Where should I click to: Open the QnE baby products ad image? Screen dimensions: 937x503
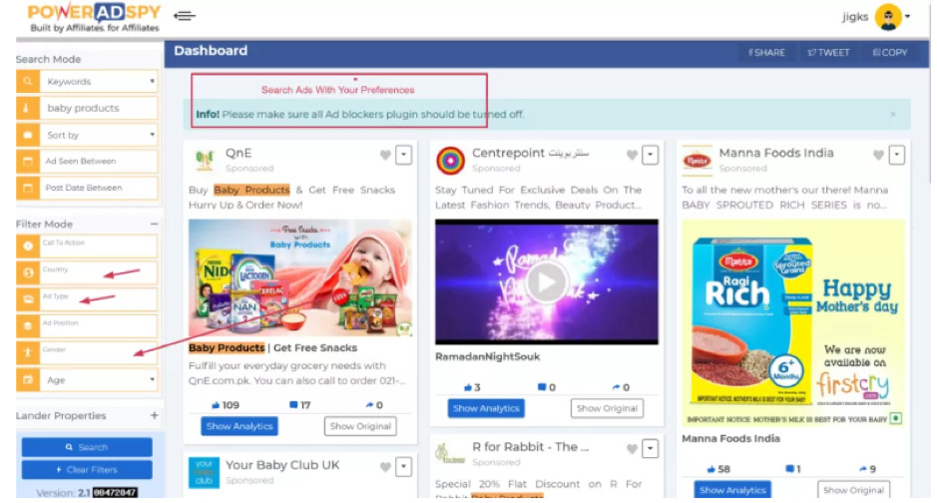tap(300, 277)
